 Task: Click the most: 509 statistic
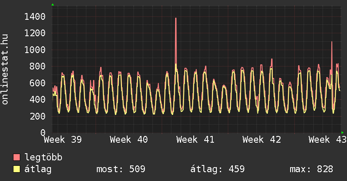point(121,169)
